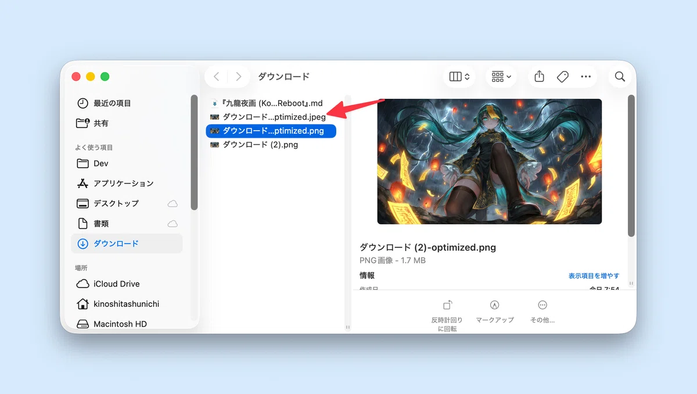Viewport: 697px width, 394px height.
Task: Open the その他... actions button
Action: point(542,311)
